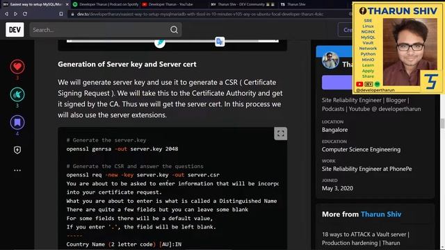Like the article with heart reaction
445x250 pixels.
click(x=17, y=67)
